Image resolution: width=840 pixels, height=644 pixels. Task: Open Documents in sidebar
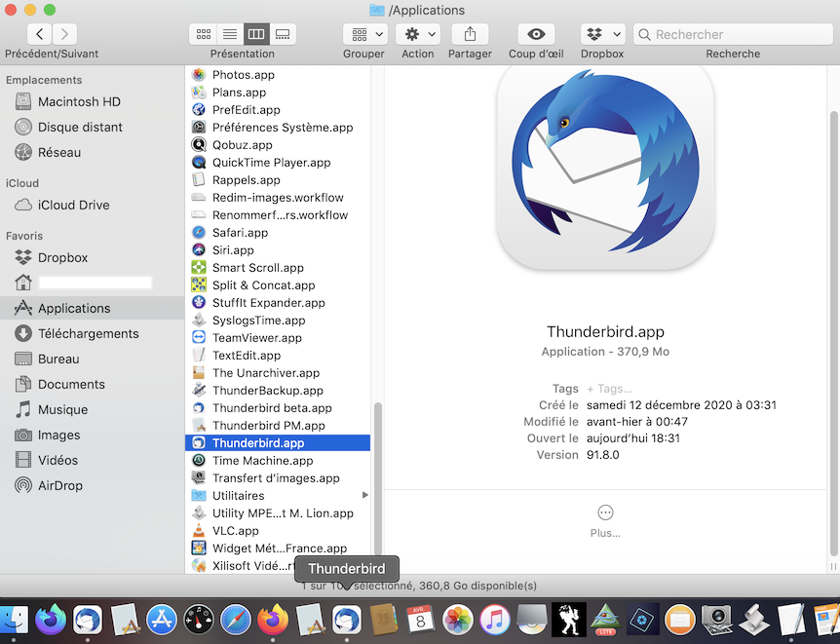tap(93, 384)
